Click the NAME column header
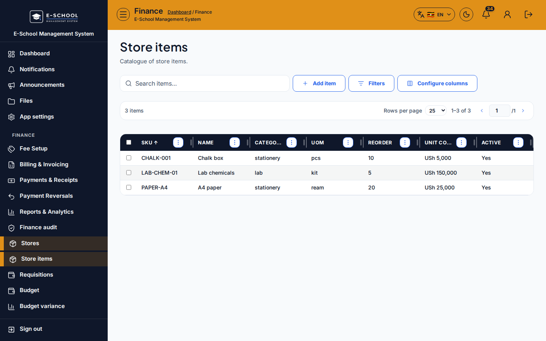Viewport: 546px width, 341px height. coord(206,142)
